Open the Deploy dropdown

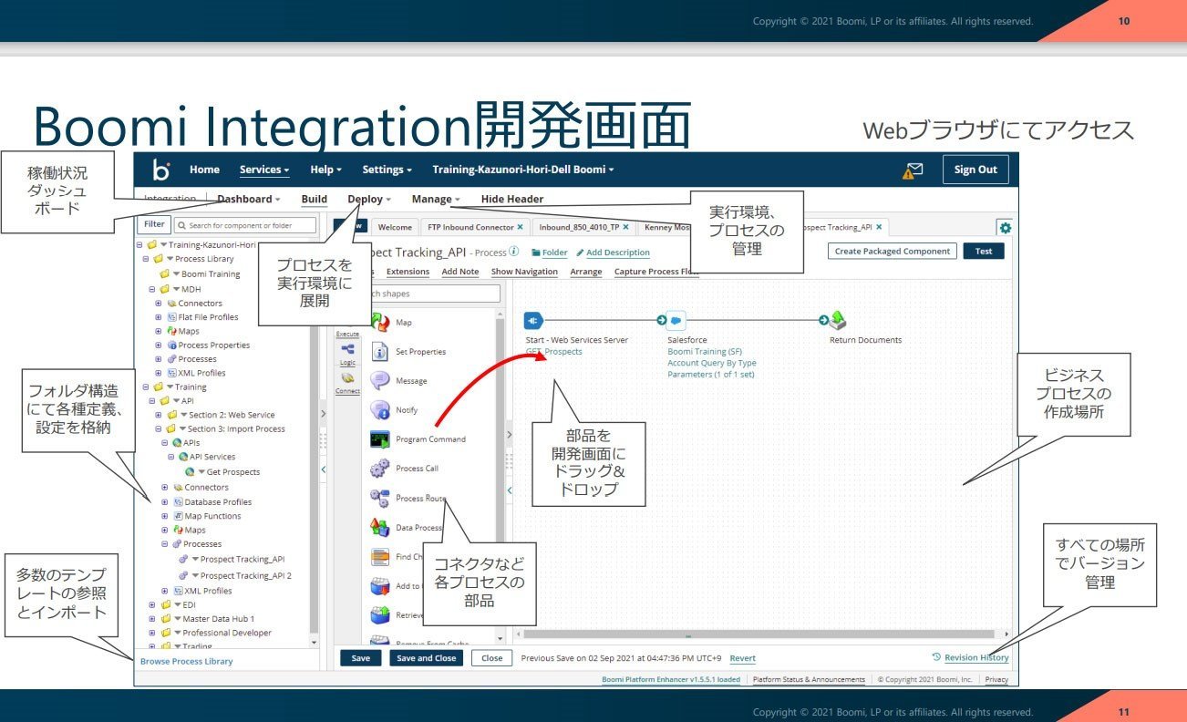tap(369, 199)
